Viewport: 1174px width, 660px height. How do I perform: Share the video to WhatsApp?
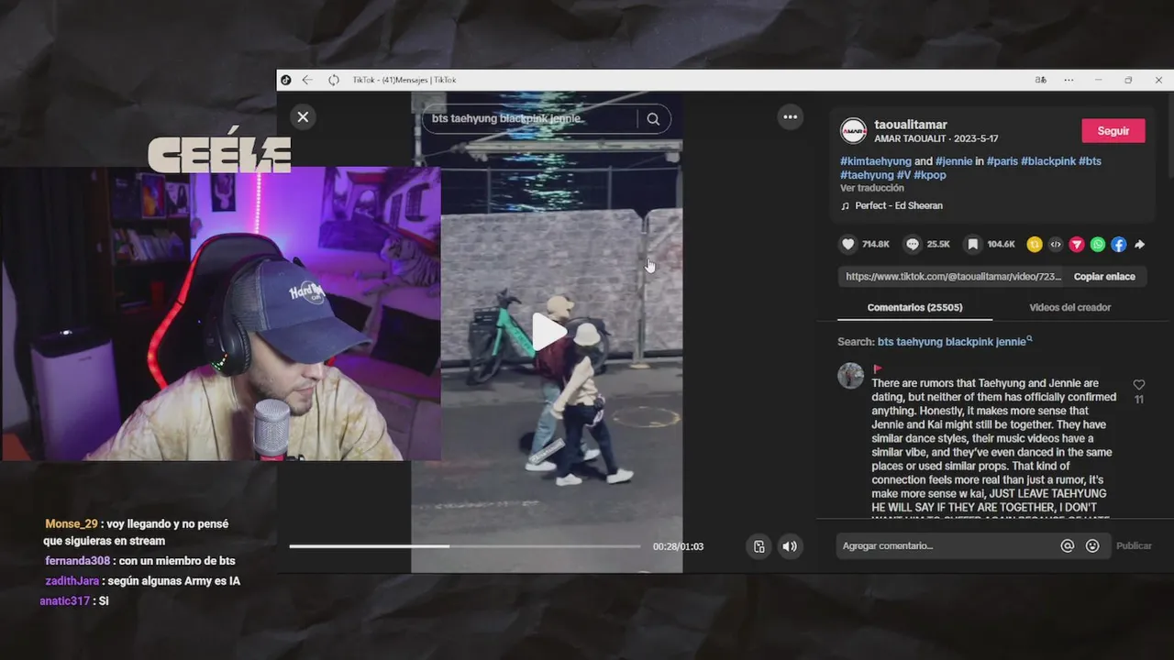point(1098,244)
